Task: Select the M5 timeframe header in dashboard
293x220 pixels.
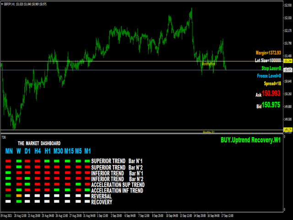Action: 78,151
